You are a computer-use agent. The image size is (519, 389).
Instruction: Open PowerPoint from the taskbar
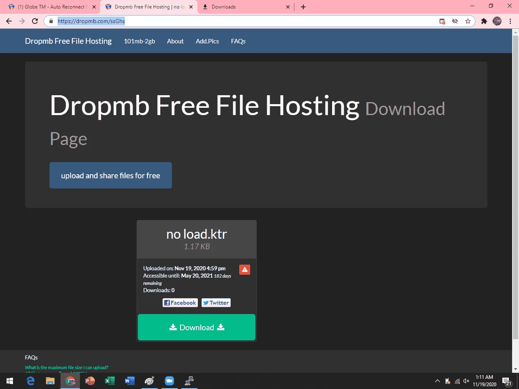pos(90,381)
